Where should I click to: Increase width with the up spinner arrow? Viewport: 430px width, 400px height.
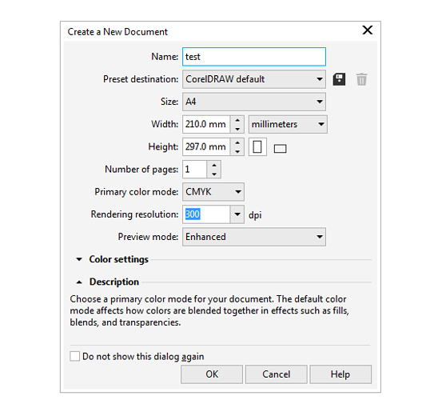pos(237,120)
